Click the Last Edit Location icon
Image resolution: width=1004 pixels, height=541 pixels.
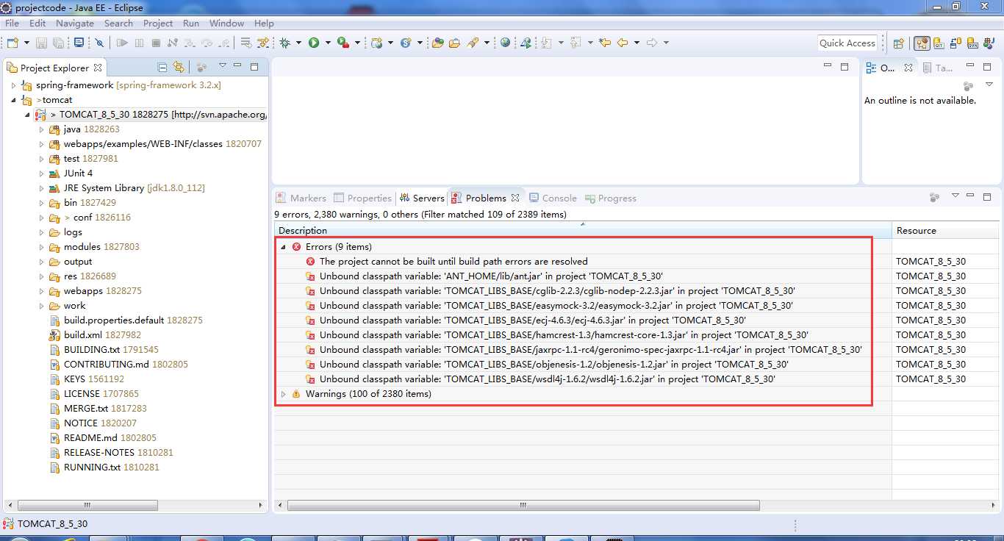pos(605,43)
